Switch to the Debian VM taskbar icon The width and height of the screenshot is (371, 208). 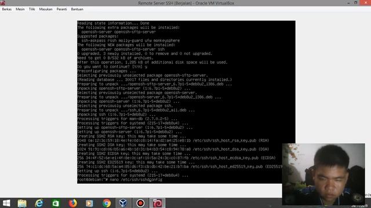click(x=157, y=203)
